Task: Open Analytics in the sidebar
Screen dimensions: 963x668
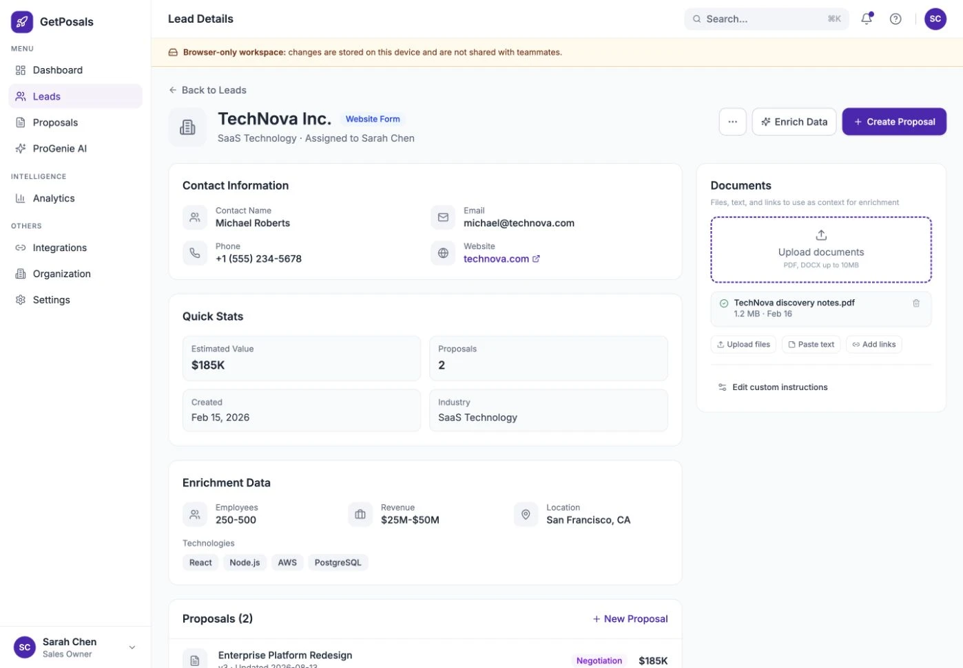Action: pyautogui.click(x=75, y=198)
